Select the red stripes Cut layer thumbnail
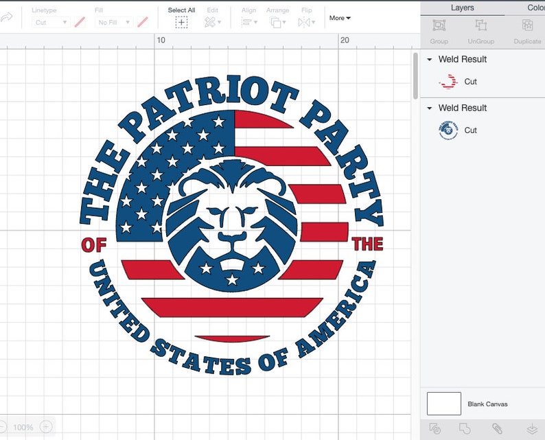The width and height of the screenshot is (545, 440). tap(448, 82)
